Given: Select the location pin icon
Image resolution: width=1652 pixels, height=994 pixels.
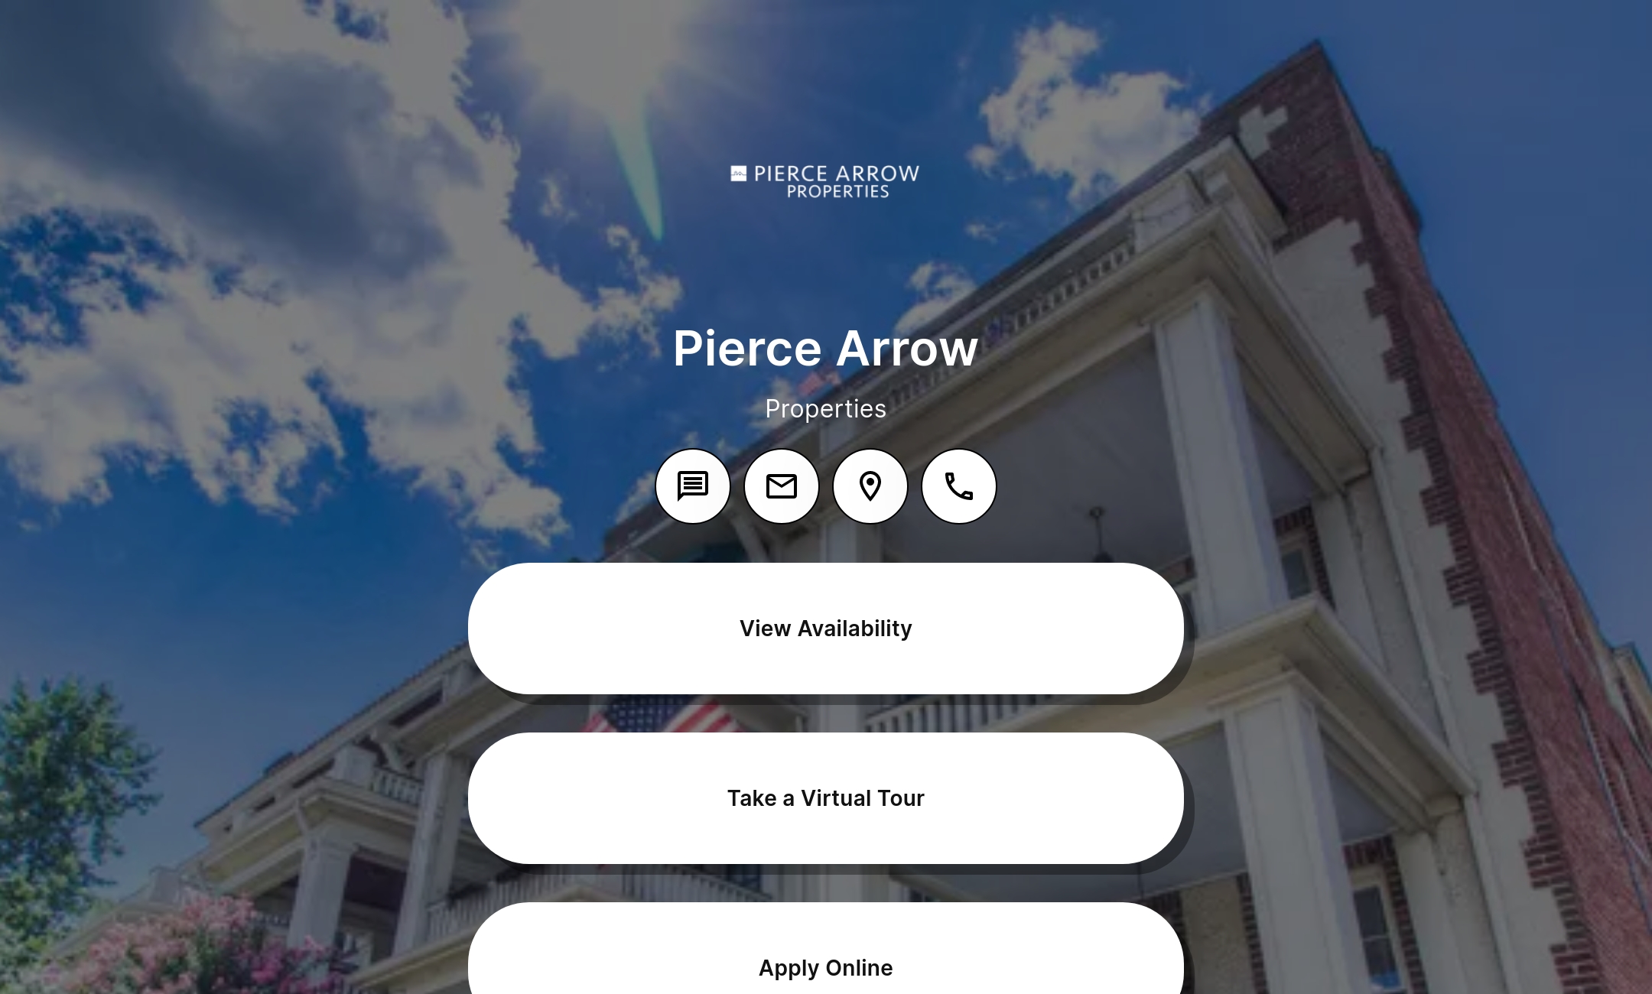Looking at the screenshot, I should [871, 486].
